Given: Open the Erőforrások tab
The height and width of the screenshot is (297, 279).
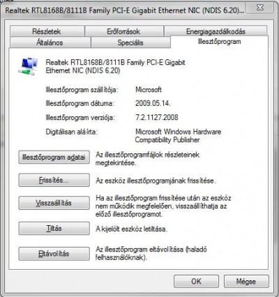Looking at the screenshot, I should coord(123,31).
